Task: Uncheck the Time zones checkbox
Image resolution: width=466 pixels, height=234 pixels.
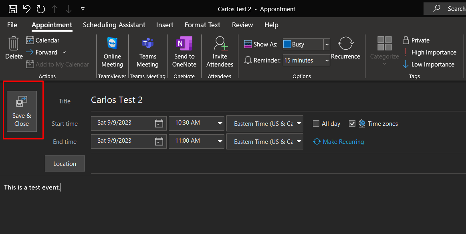Action: tap(352, 123)
